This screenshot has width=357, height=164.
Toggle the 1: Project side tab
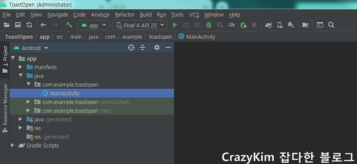tap(5, 60)
